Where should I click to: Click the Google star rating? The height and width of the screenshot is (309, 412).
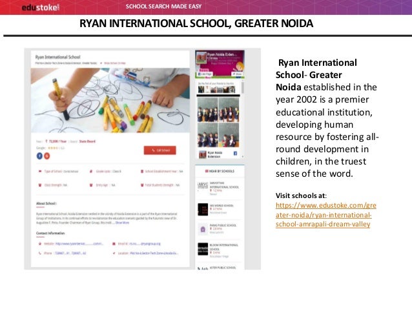pyautogui.click(x=53, y=148)
